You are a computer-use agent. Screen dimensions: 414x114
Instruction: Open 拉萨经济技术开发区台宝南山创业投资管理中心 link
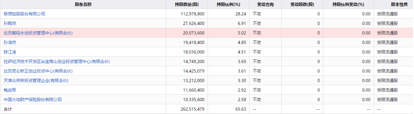tap(57, 61)
